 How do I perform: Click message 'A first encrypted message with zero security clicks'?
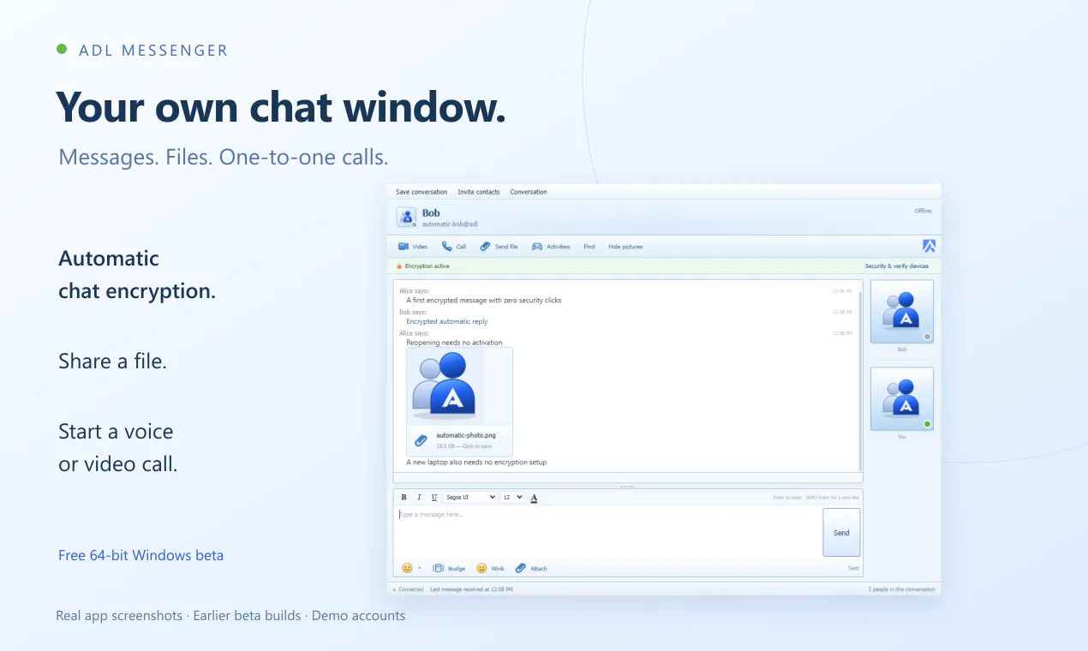[484, 301]
